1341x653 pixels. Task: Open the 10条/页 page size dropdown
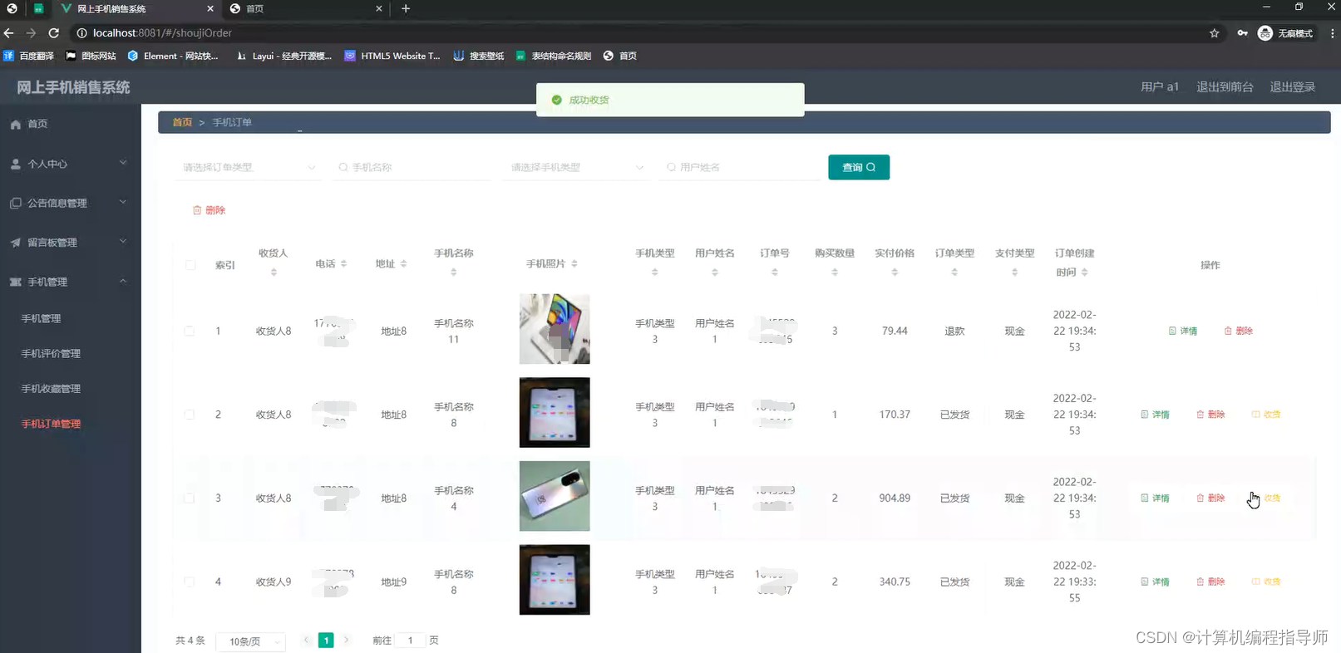tap(251, 641)
